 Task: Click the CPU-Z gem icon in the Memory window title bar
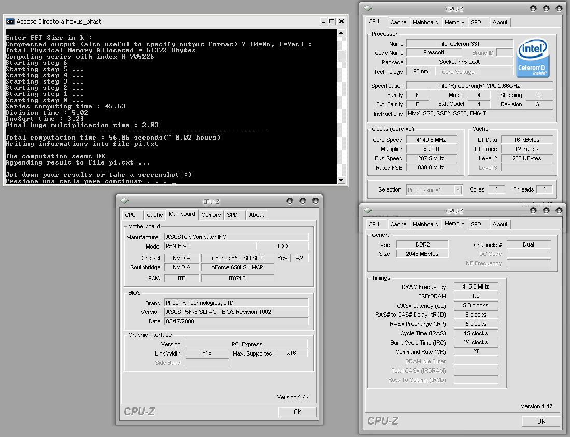(x=368, y=211)
